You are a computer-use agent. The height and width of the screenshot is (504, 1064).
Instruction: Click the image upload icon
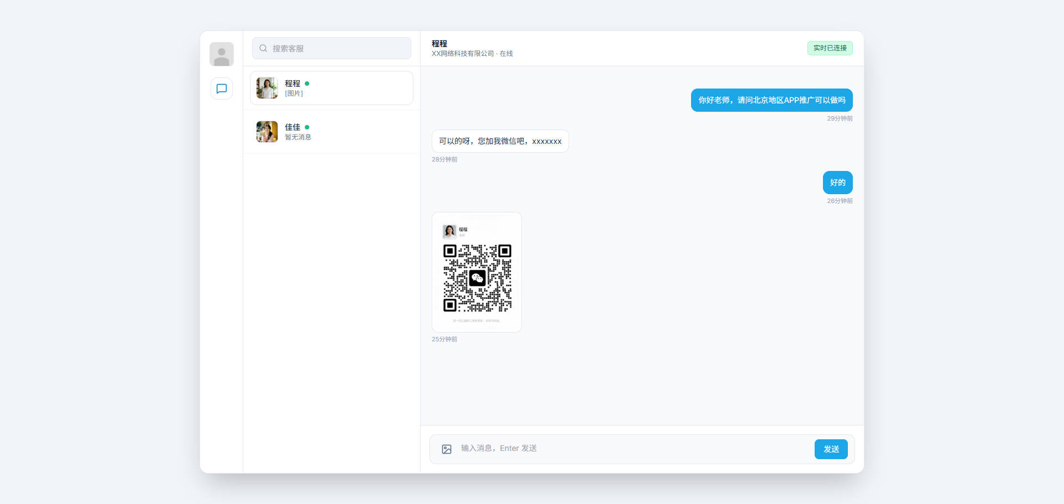click(447, 449)
